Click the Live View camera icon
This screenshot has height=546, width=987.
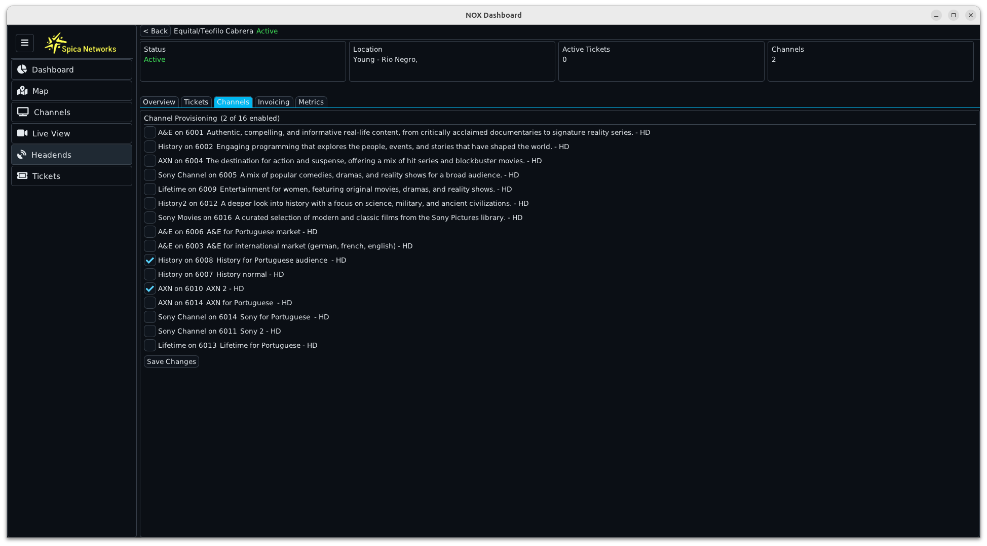tap(22, 133)
